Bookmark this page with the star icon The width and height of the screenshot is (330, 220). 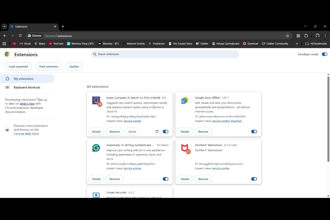coord(288,36)
